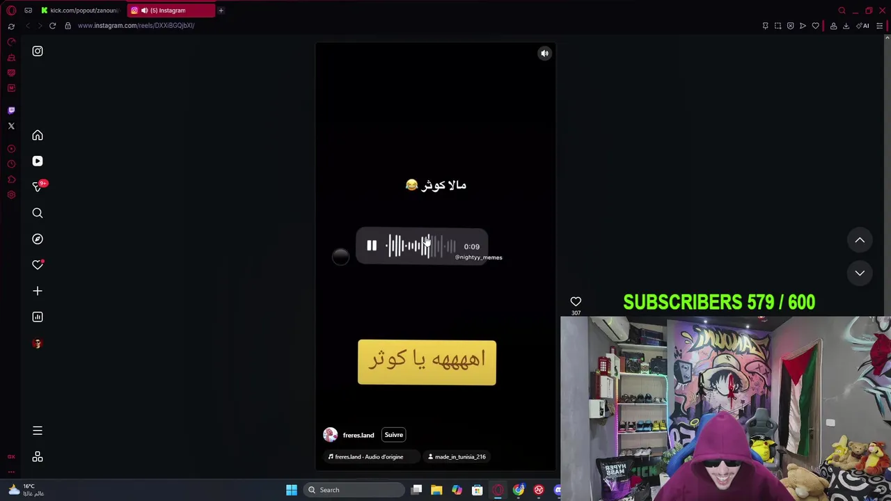Open the GX Control speedometer icon
The image size is (891, 501).
pos(11,42)
